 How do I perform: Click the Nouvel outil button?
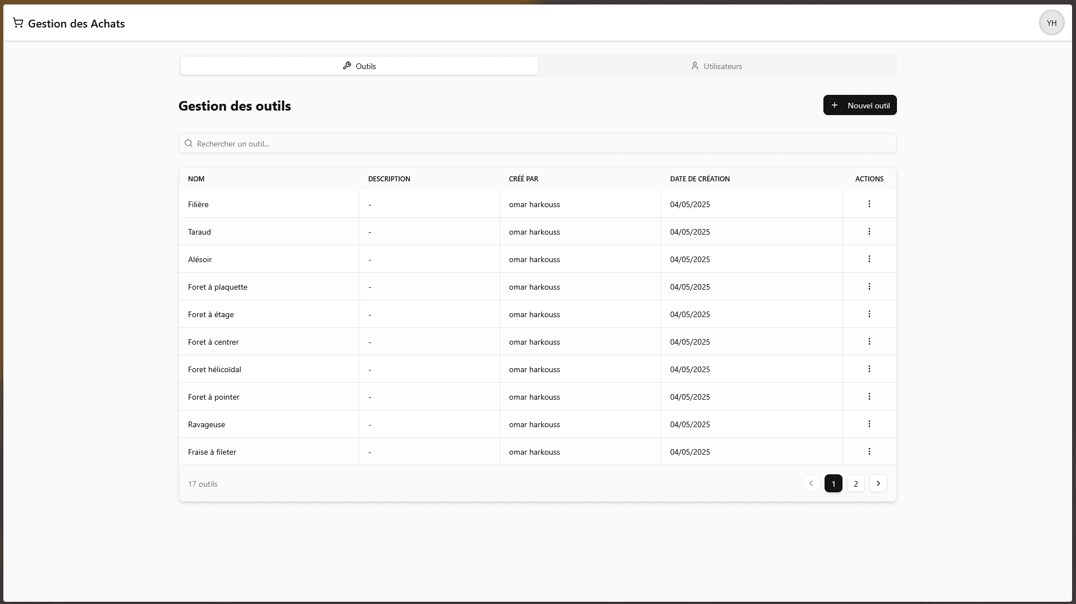coord(859,106)
